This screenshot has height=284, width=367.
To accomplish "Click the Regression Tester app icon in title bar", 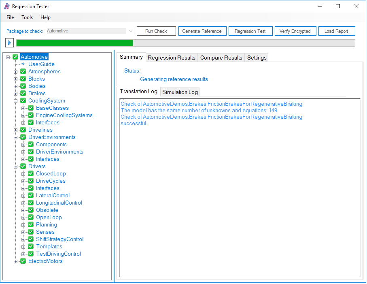I will point(7,6).
